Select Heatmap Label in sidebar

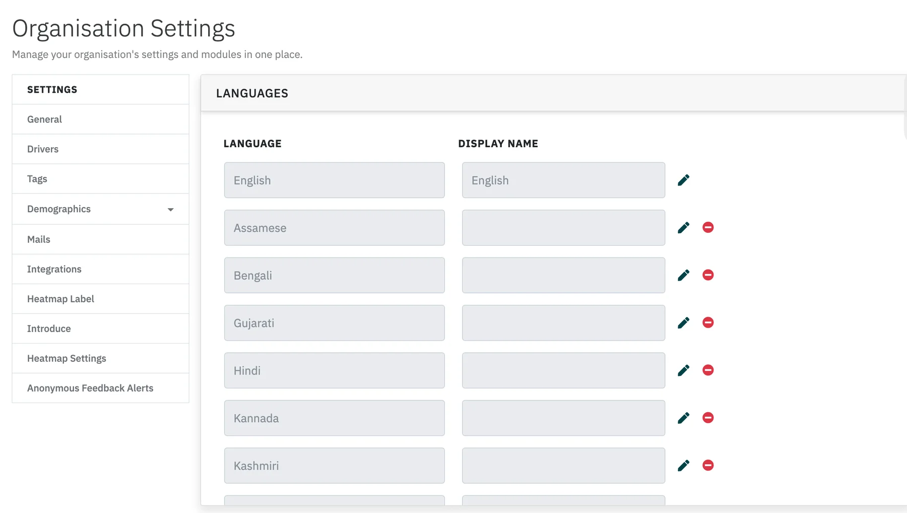click(100, 299)
